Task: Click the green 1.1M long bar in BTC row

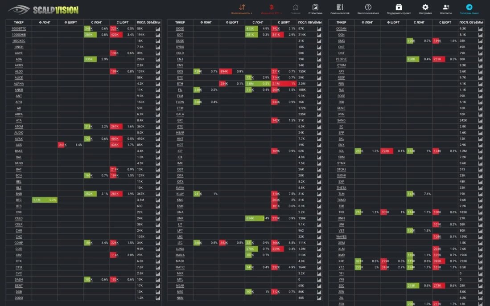Action: coord(45,200)
